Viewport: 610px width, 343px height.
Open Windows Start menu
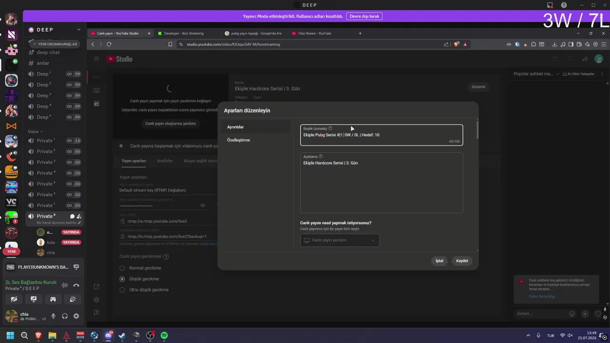[10, 335]
